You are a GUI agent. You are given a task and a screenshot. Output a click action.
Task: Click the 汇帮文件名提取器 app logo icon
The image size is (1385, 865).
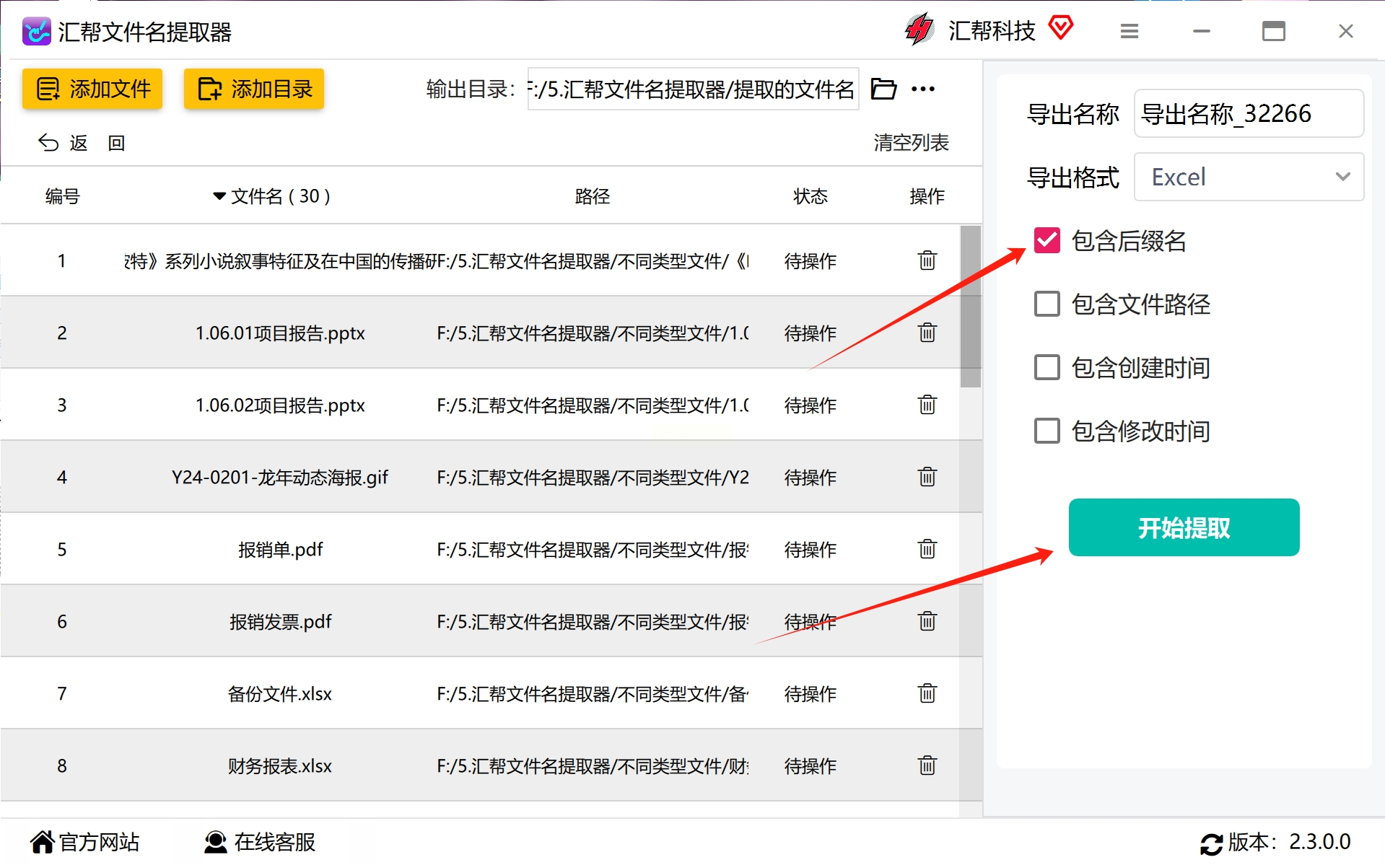point(36,31)
